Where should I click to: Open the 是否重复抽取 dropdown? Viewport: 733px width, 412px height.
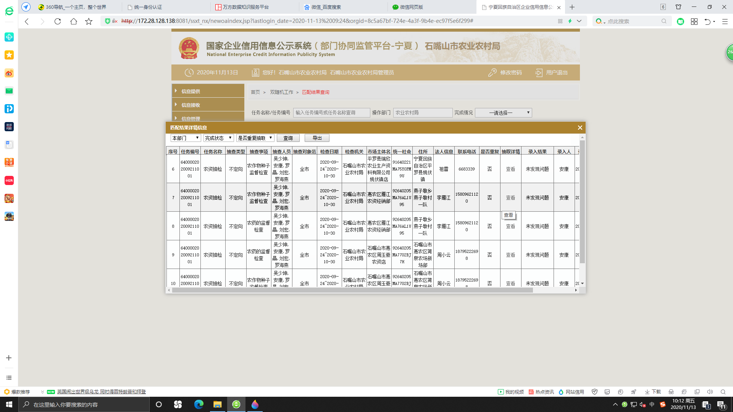tap(255, 138)
